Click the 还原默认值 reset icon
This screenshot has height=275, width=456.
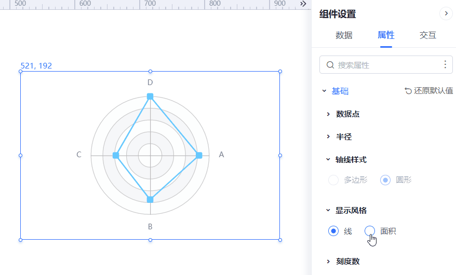coord(408,91)
